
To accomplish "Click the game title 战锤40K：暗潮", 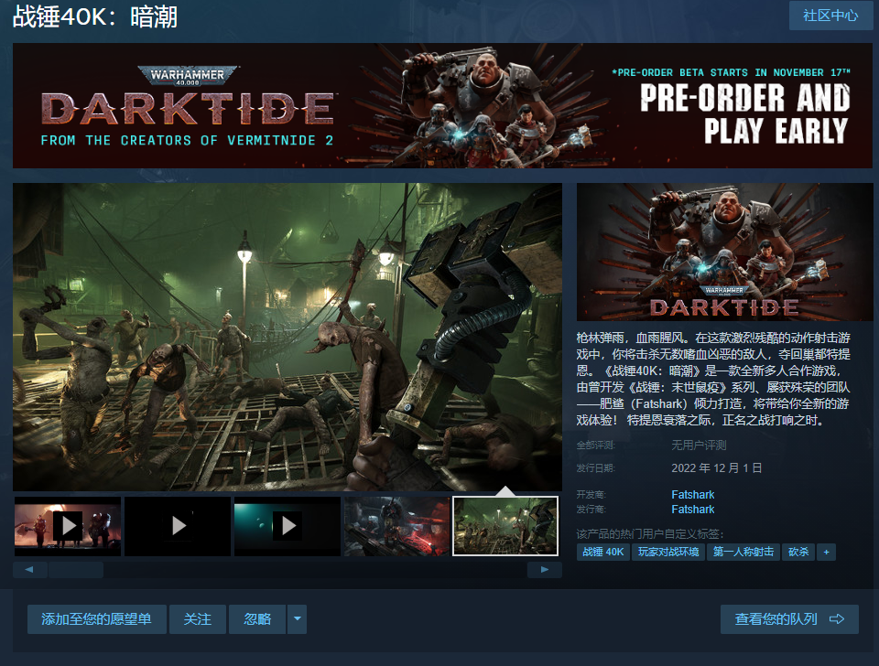I will click(95, 16).
